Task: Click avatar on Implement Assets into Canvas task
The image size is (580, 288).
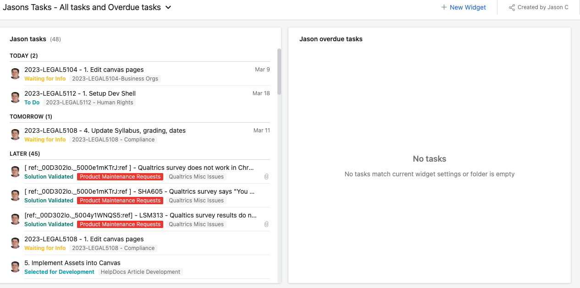Action: (x=15, y=267)
